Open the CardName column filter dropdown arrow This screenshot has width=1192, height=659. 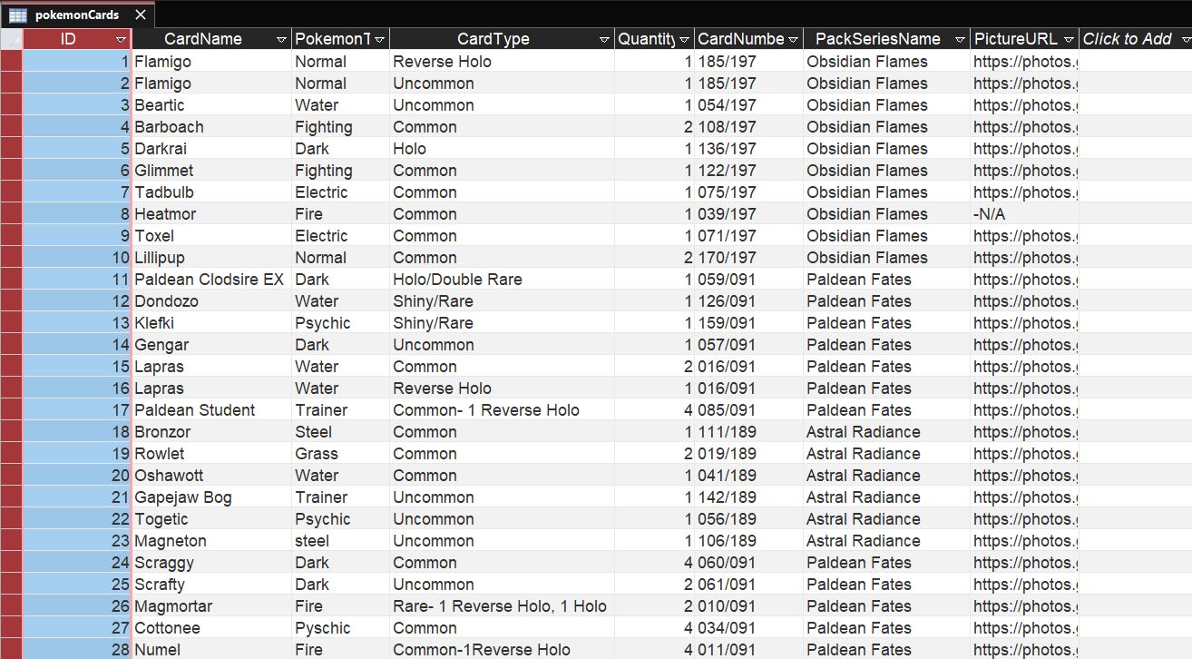281,40
